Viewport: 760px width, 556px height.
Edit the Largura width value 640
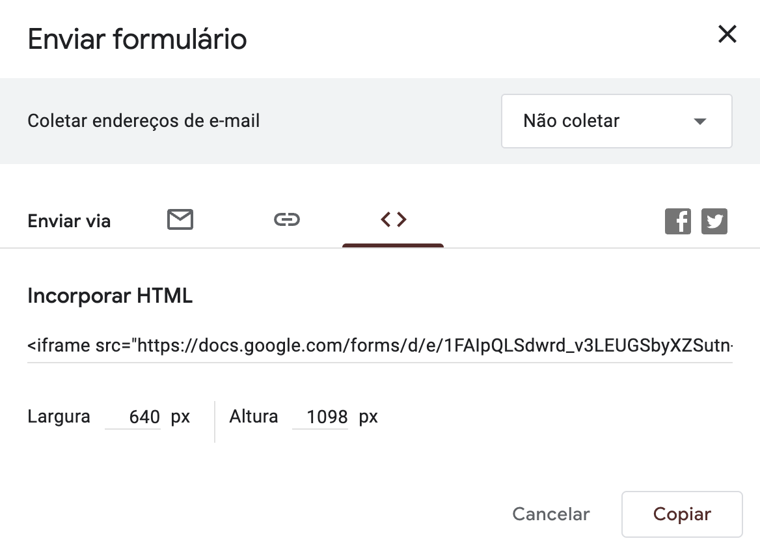(x=133, y=416)
